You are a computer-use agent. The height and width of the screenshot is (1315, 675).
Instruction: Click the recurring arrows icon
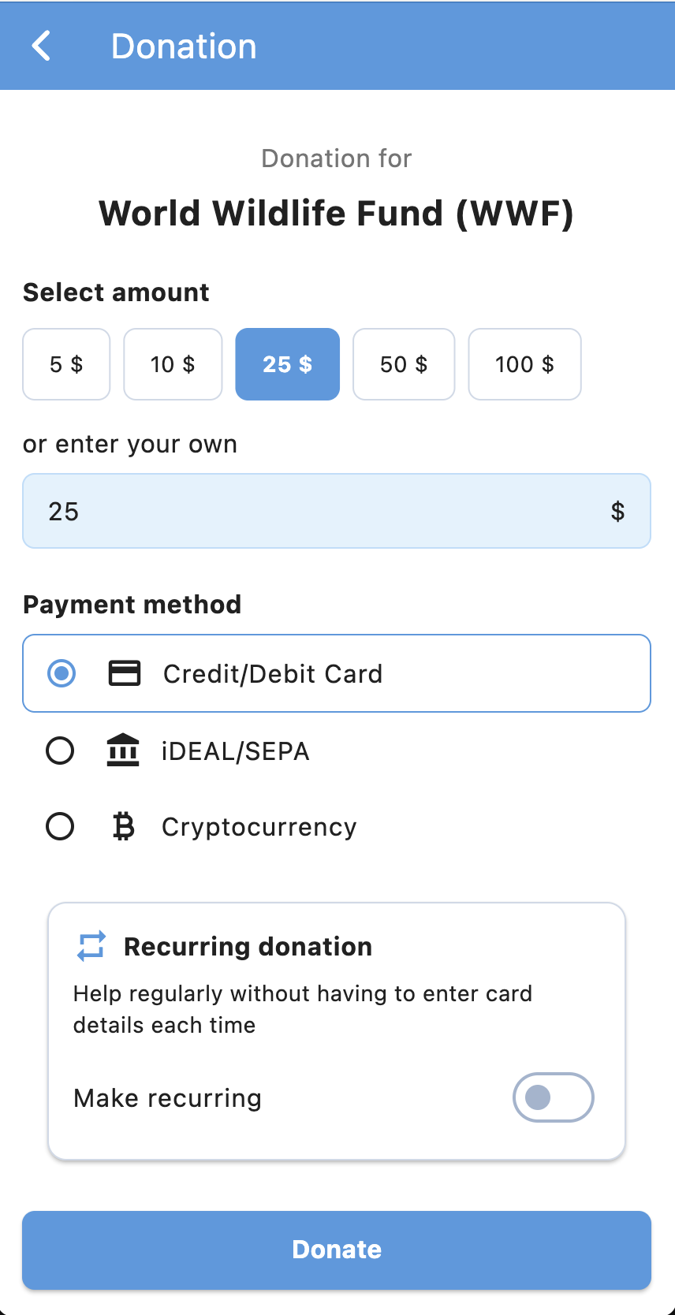coord(91,946)
